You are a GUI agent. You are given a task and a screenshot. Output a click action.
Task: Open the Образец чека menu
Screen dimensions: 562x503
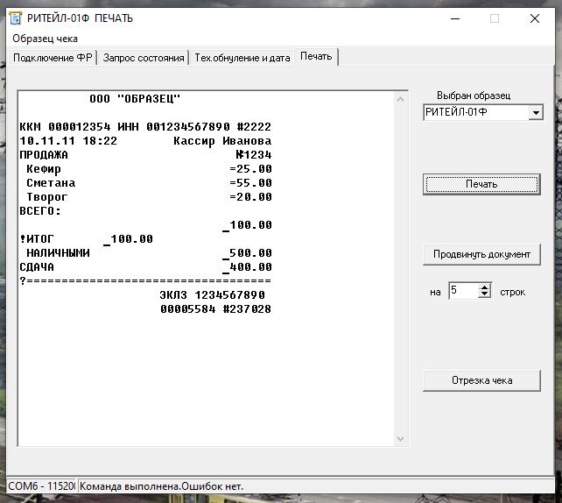click(x=46, y=39)
